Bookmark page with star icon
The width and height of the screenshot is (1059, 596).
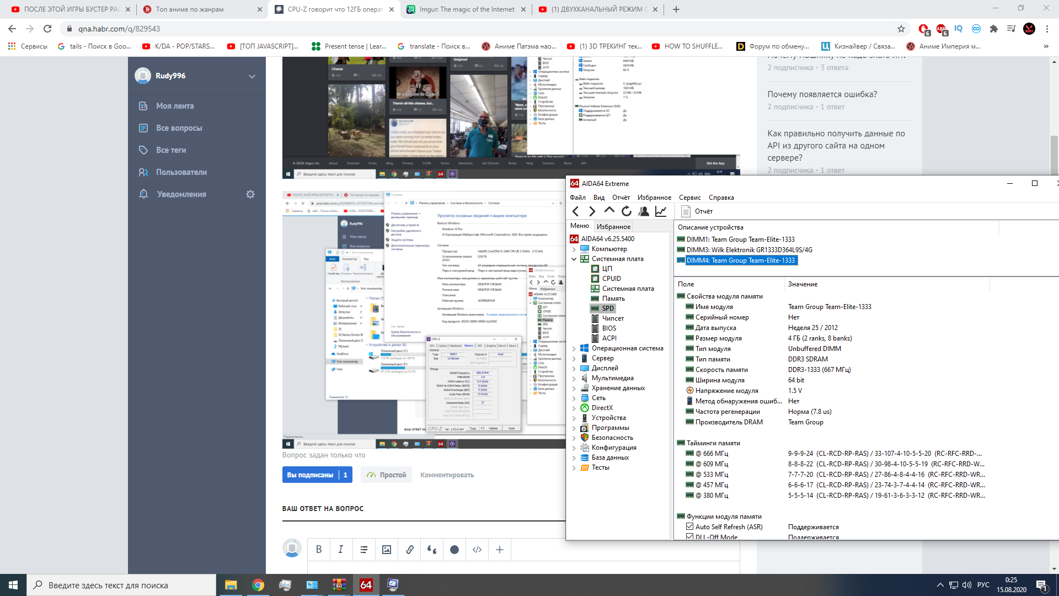point(901,29)
